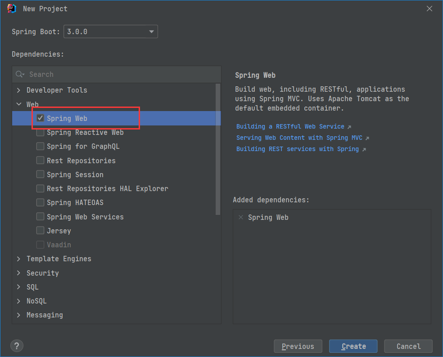Select the Security tree item
Viewport: 443px width, 357px height.
[x=42, y=273]
